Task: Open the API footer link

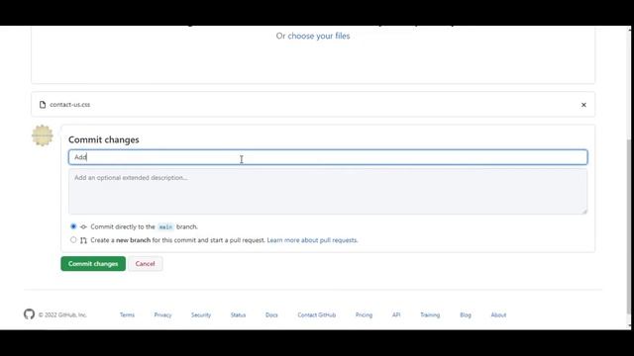Action: point(396,314)
